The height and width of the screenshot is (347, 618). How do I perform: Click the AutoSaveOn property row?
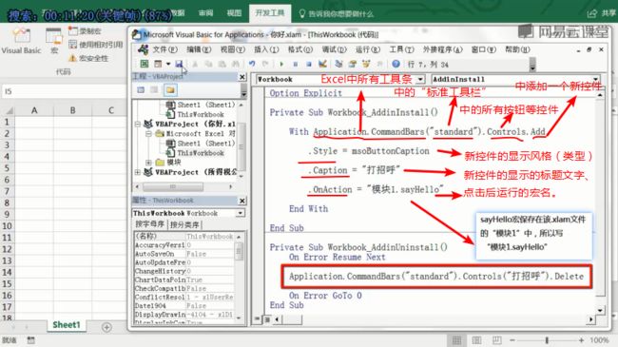[184, 254]
